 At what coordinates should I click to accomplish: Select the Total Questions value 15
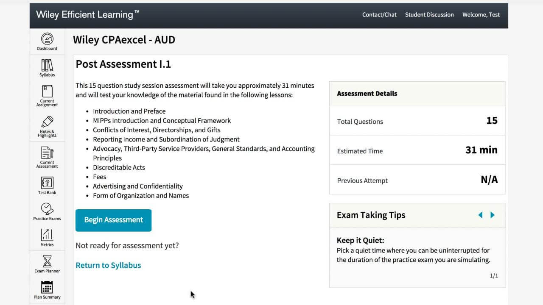point(492,121)
